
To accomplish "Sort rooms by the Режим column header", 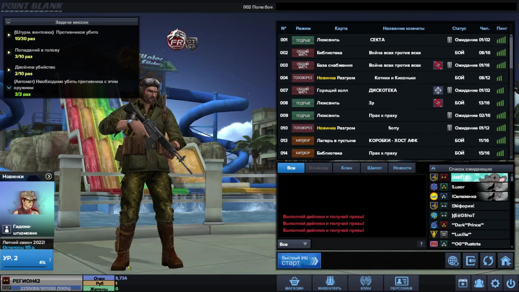I will (303, 28).
